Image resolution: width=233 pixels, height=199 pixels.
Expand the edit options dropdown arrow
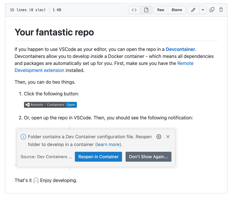point(203,10)
